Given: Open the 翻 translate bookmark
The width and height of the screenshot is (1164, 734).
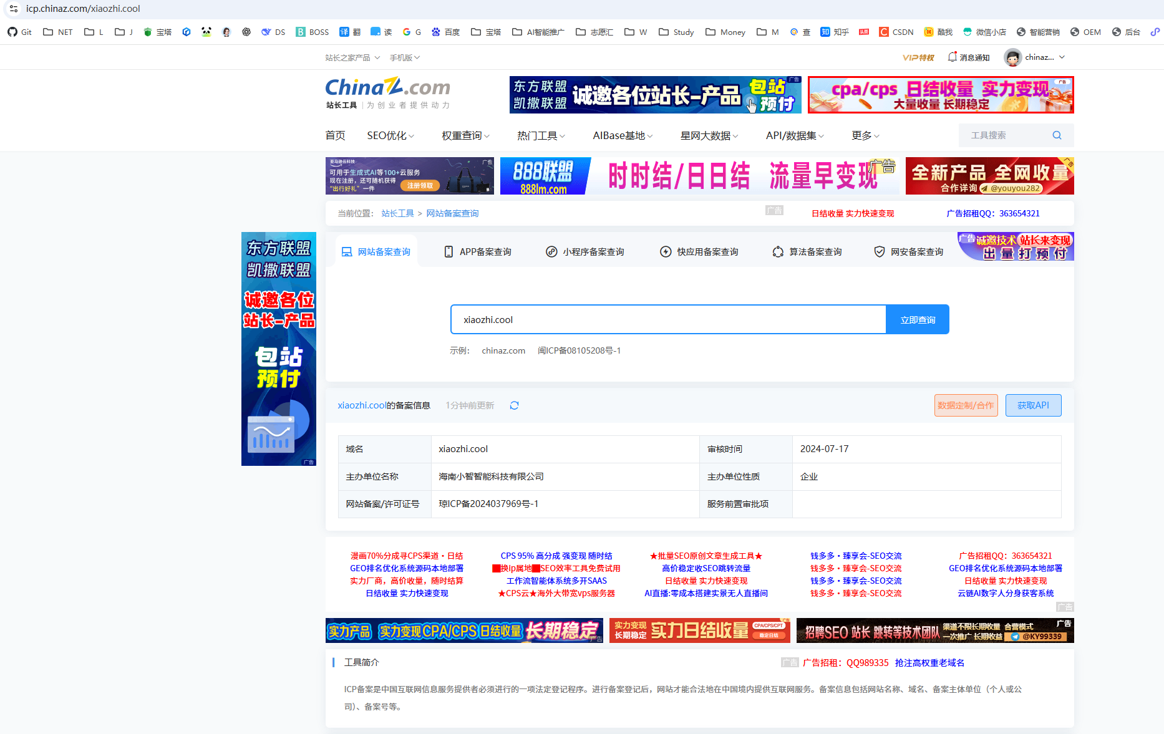Looking at the screenshot, I should [350, 32].
